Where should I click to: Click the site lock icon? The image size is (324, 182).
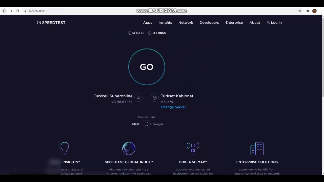(x=25, y=11)
